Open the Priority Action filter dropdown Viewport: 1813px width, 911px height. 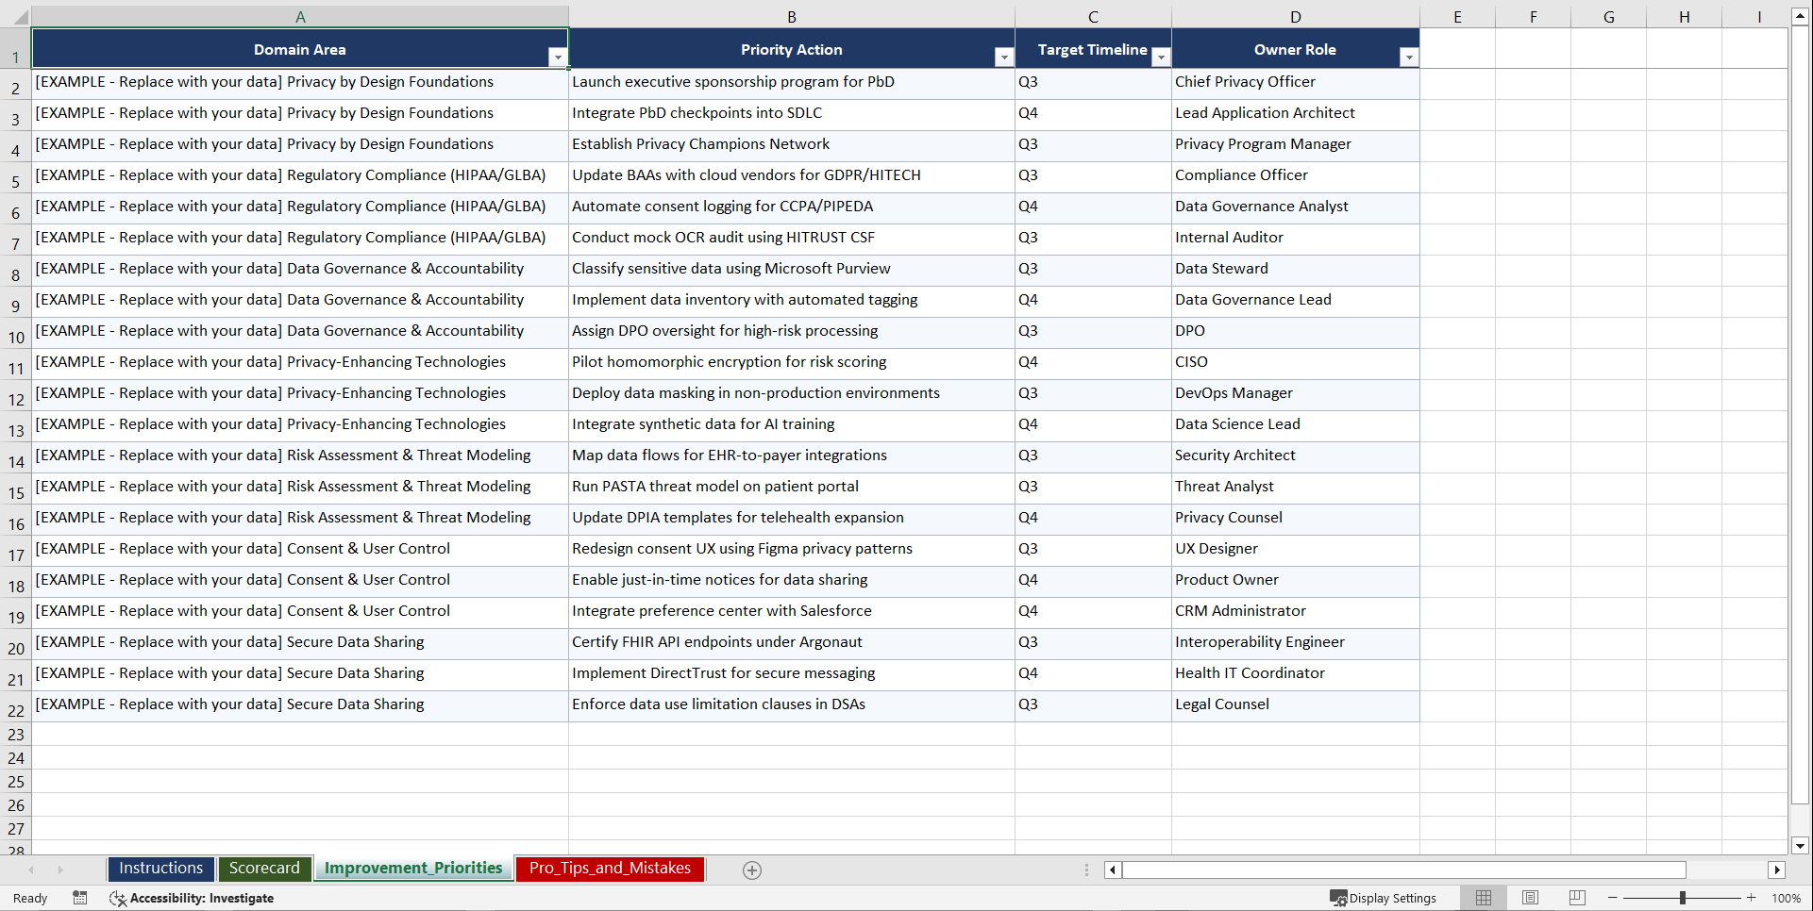1003,58
